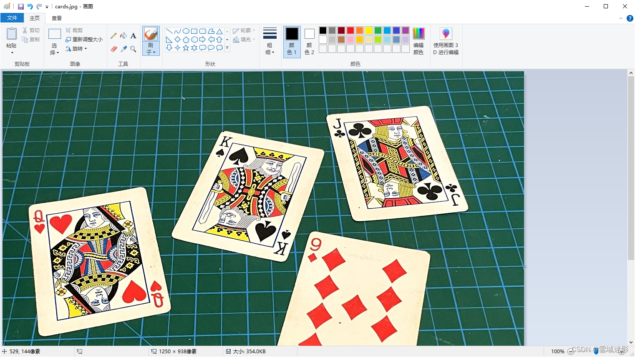Select the Down arrow shape
This screenshot has height=357, width=635.
[x=169, y=48]
